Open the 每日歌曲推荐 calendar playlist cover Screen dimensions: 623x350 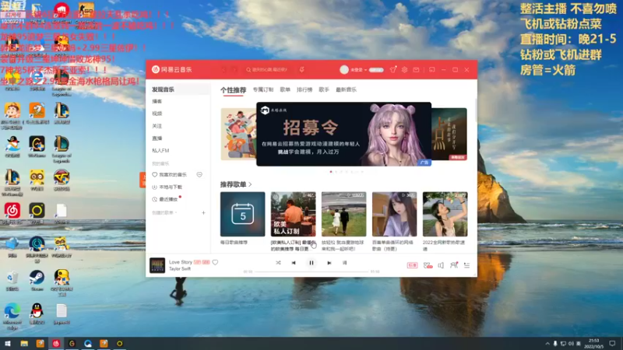[242, 215]
